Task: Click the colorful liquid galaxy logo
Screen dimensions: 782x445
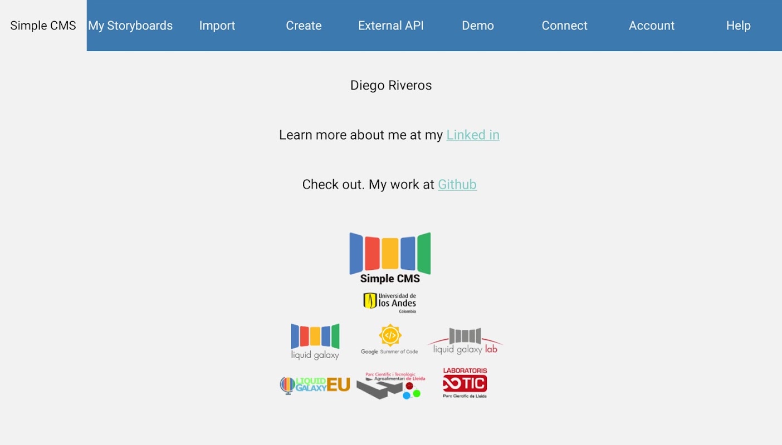Action: tap(315, 342)
